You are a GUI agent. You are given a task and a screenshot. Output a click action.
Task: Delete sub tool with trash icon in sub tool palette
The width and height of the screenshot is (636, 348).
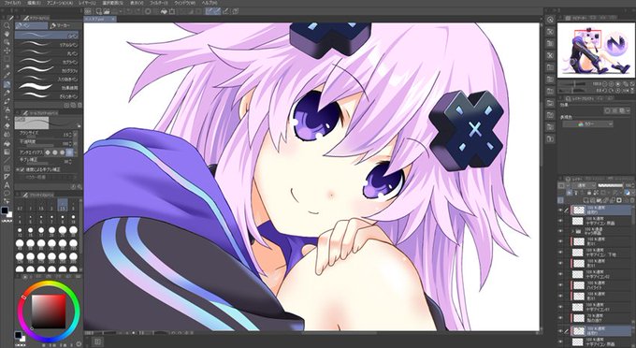coord(79,105)
